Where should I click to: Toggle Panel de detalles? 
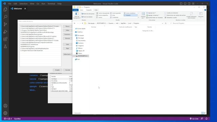[x=87, y=17]
